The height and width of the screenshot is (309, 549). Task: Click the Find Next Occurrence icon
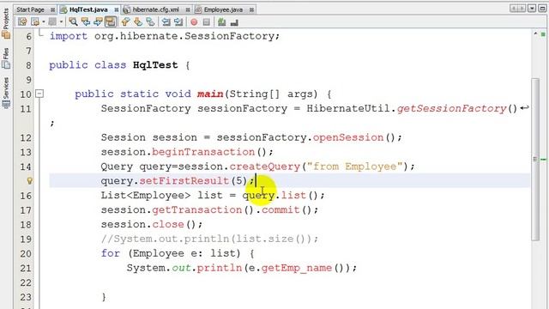(98, 22)
